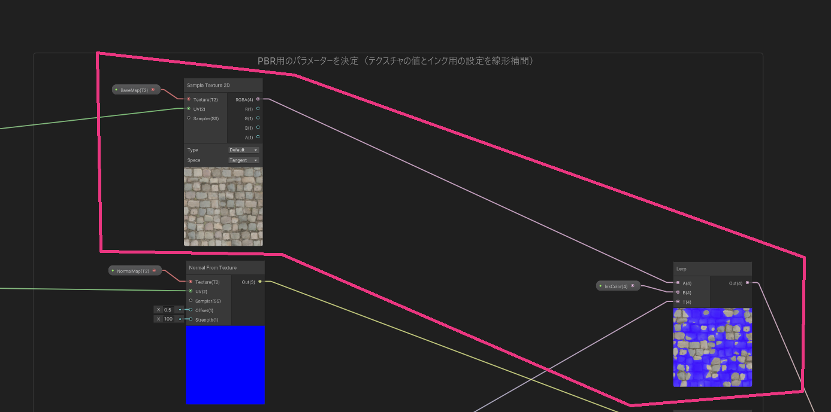Click the Lerp node's Out(4) output port
831x412 pixels.
pos(747,283)
